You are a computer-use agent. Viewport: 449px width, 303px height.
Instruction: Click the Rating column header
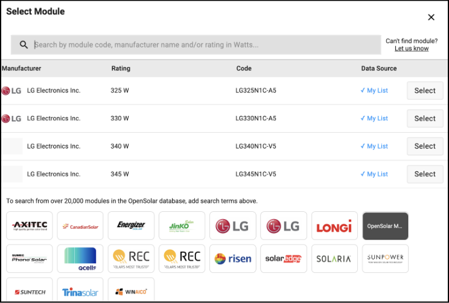click(x=121, y=68)
